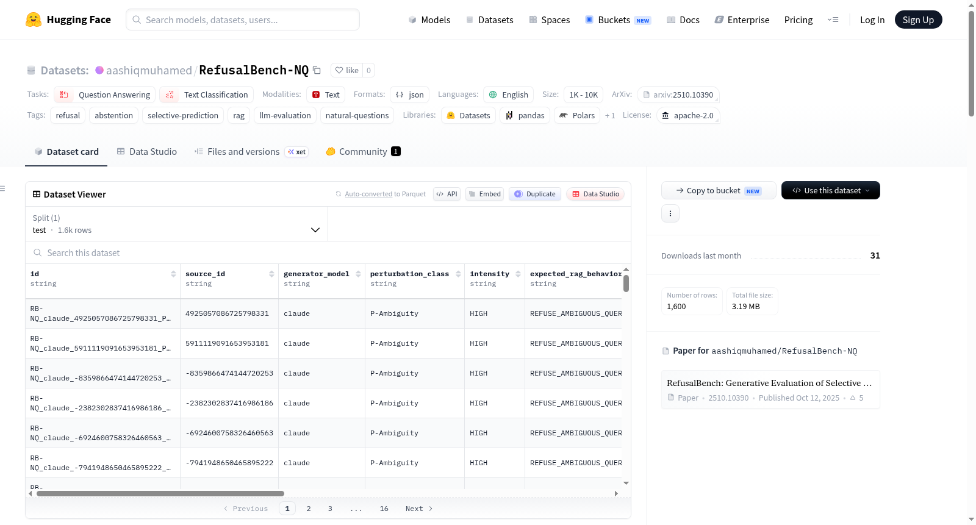The image size is (976, 525).
Task: Click the page vertical scrollbar
Action: coord(971,63)
